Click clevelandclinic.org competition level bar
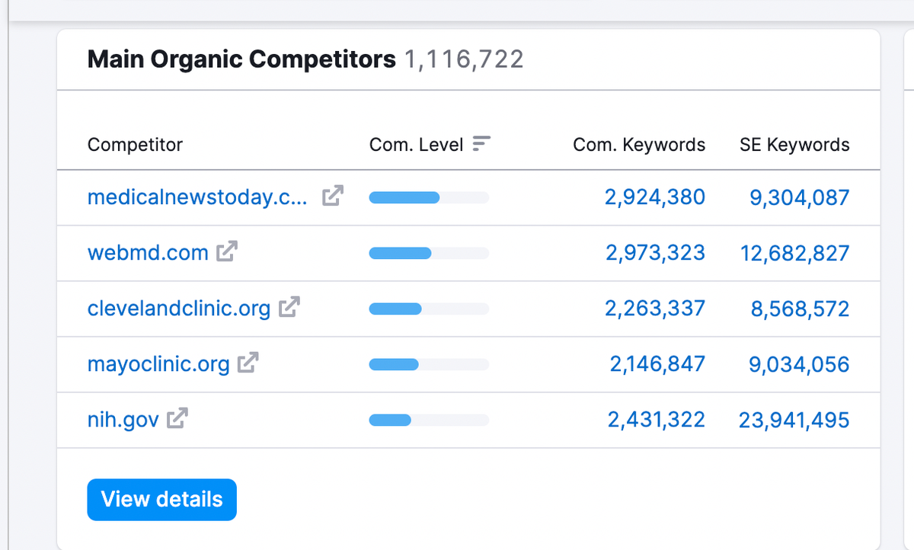914x550 pixels. coord(429,309)
